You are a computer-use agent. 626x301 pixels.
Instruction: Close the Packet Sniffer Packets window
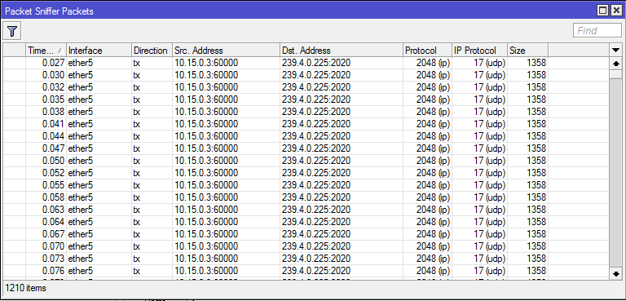pos(615,11)
